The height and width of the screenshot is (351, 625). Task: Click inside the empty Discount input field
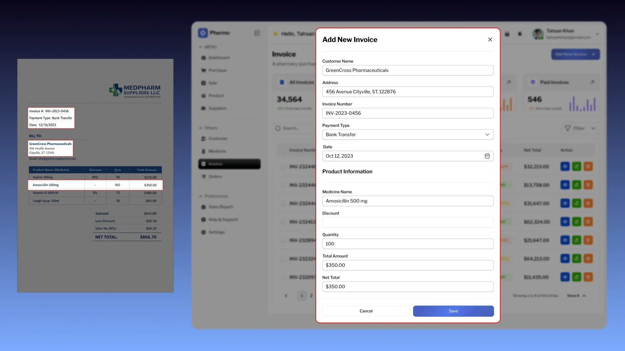(x=408, y=222)
